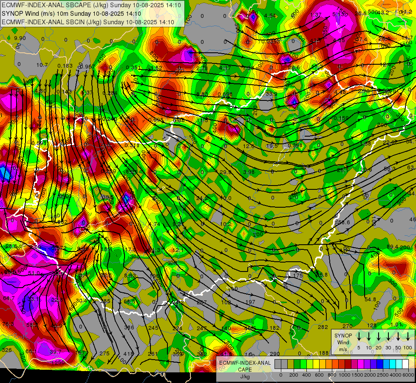Click the map value '11.5'
The height and width of the screenshot is (383, 416).
point(202,120)
